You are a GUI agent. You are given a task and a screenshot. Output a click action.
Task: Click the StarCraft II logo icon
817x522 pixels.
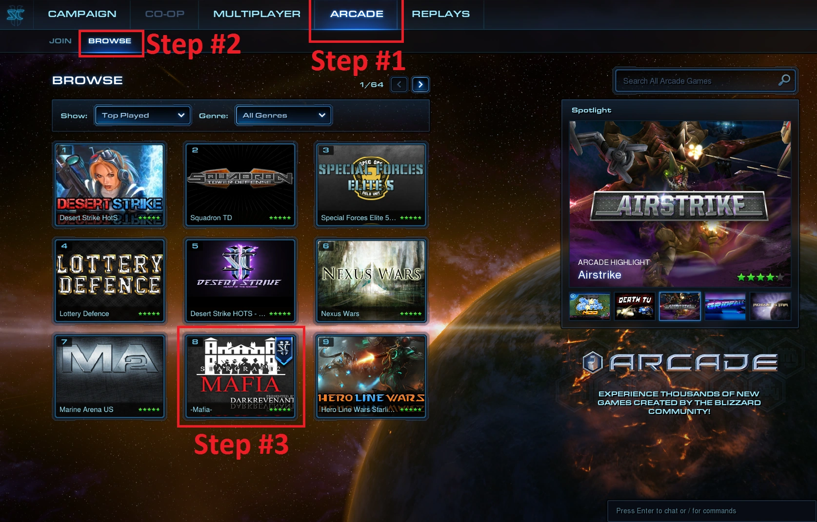(x=16, y=15)
